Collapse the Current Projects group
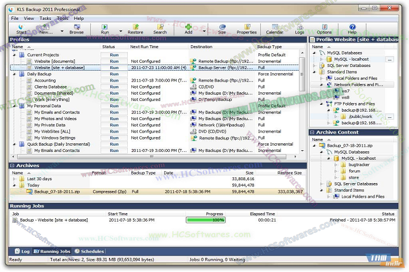This screenshot has width=409, height=272. point(14,55)
